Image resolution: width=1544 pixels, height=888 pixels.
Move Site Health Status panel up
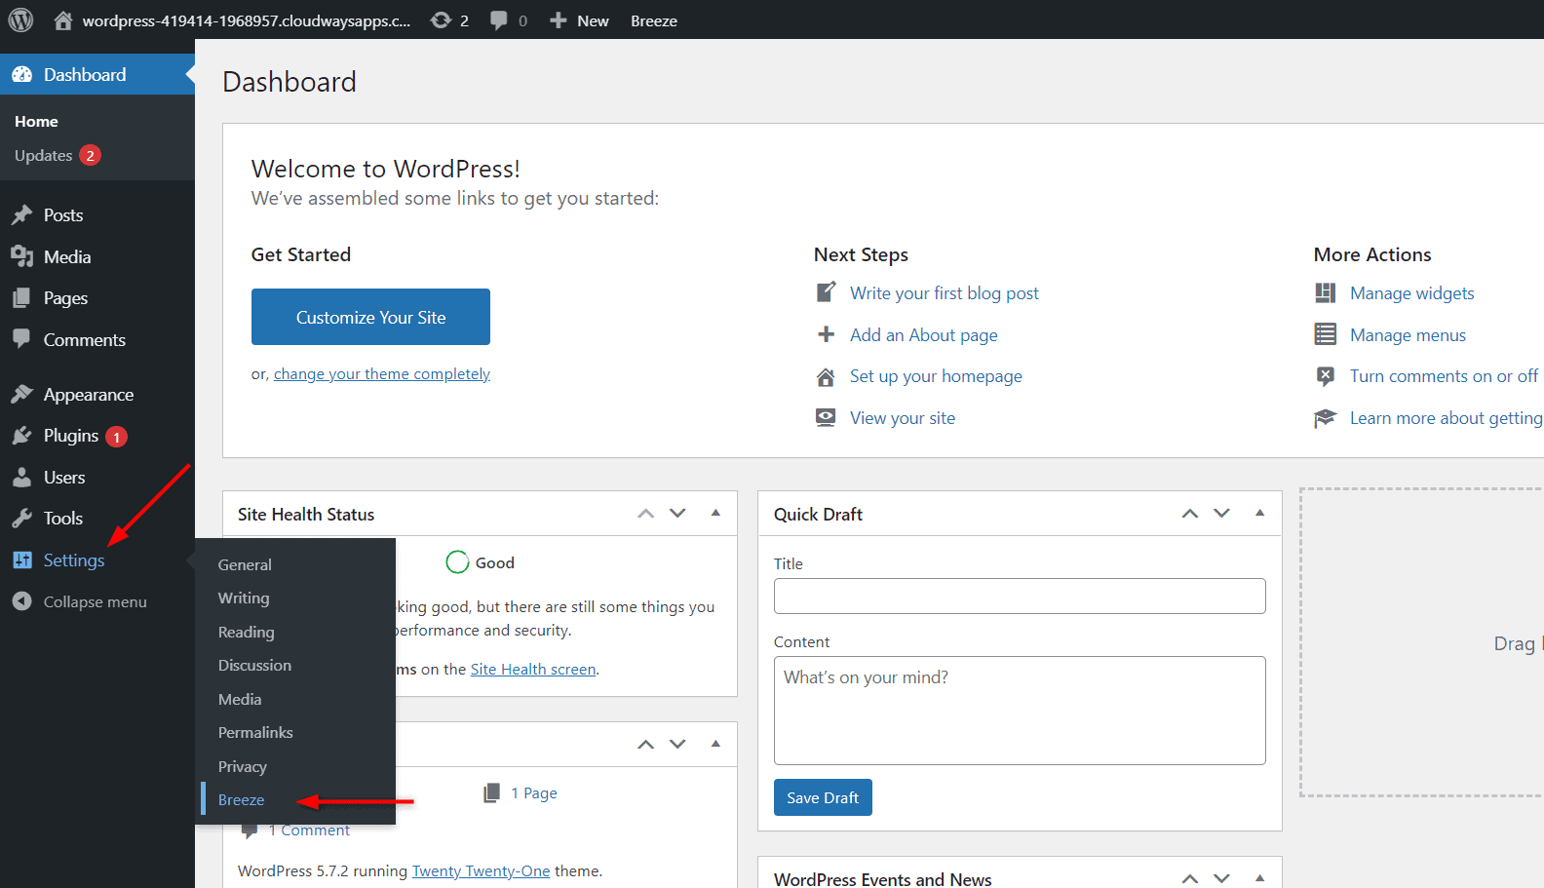pos(645,514)
